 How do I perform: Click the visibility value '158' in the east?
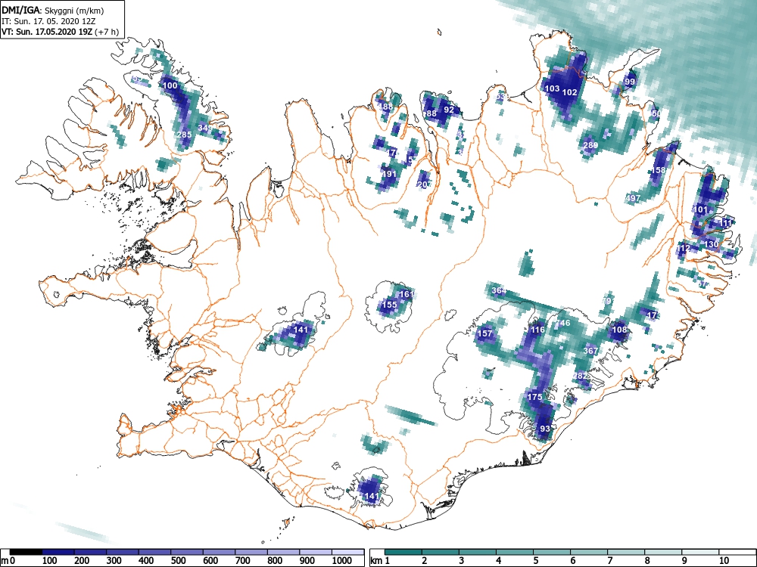coord(659,170)
